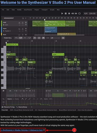Click the magnet snap icon beside Grid
The height and width of the screenshot is (133, 97).
tap(63, 38)
